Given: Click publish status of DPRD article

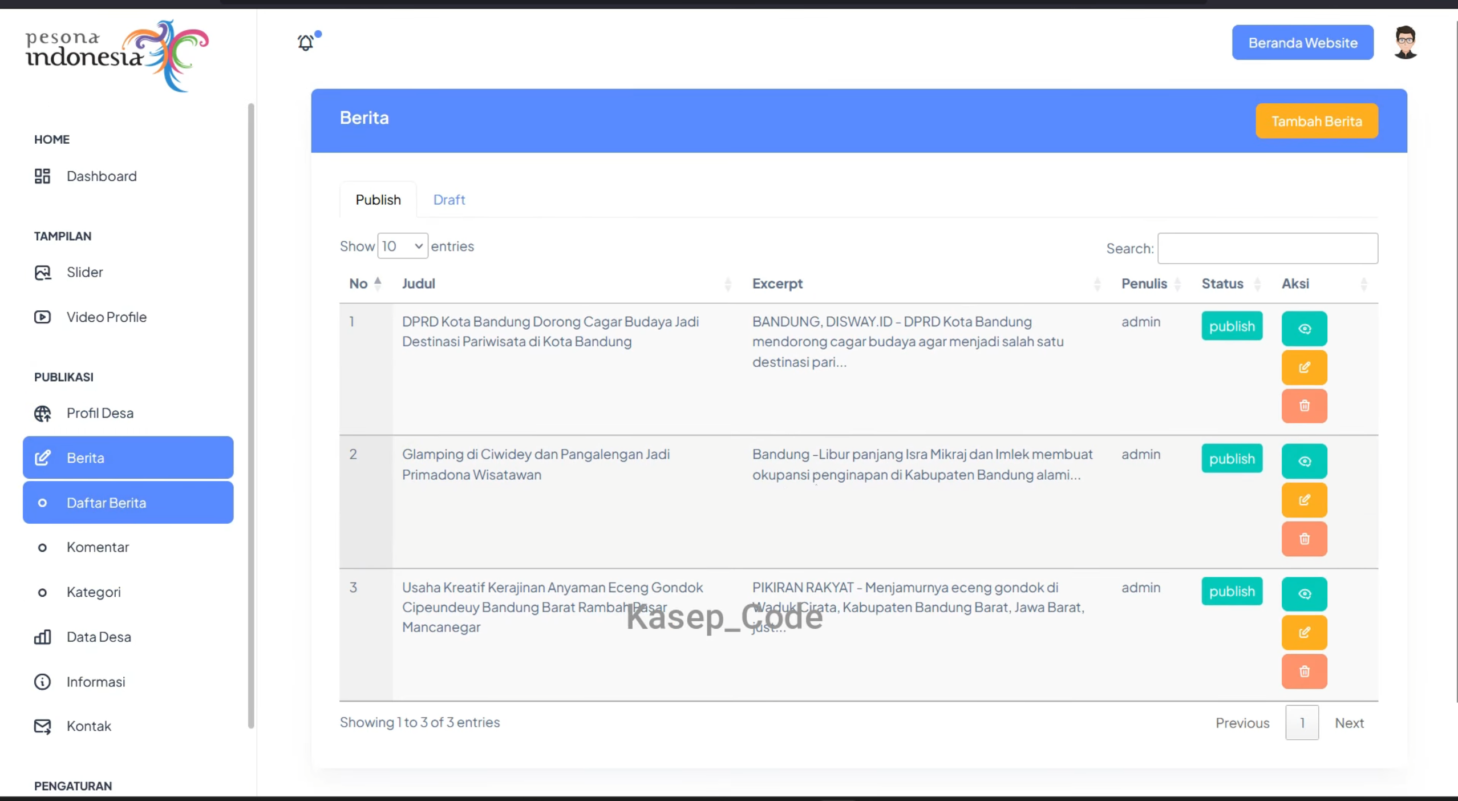Looking at the screenshot, I should tap(1232, 326).
